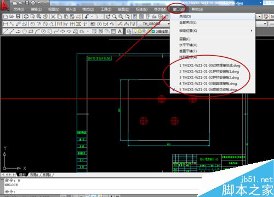Open the DesignCenter icon

(141, 16)
